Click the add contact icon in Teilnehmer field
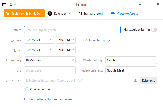Viewport: 163px width, 107px height. (135, 80)
